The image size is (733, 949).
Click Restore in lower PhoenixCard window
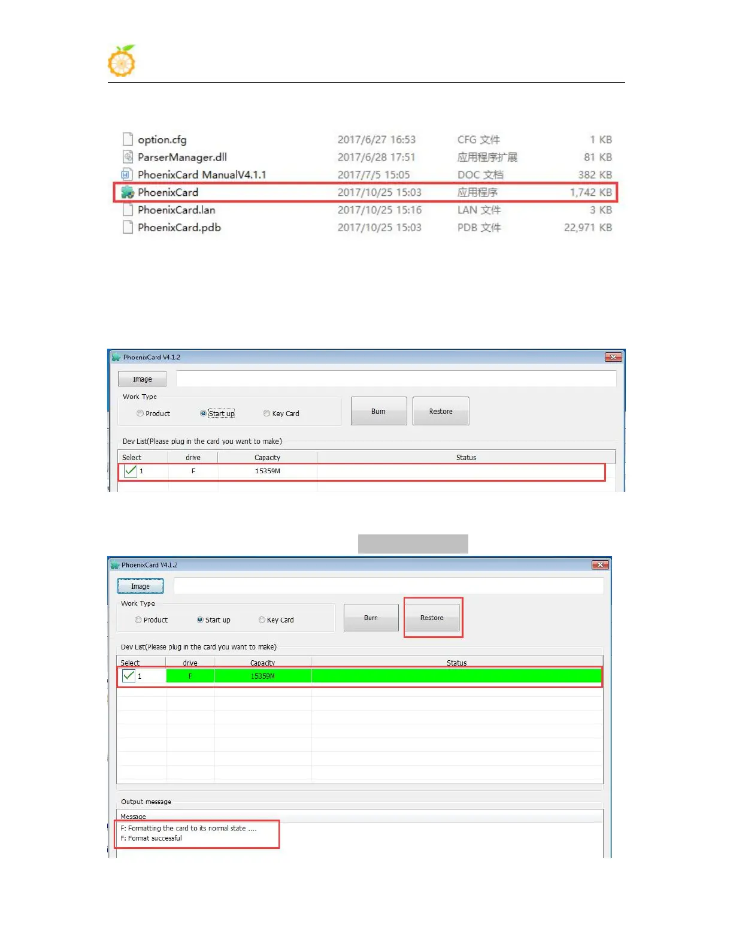pyautogui.click(x=432, y=618)
